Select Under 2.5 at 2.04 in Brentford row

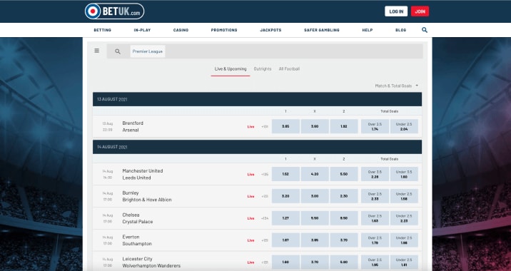coord(404,126)
